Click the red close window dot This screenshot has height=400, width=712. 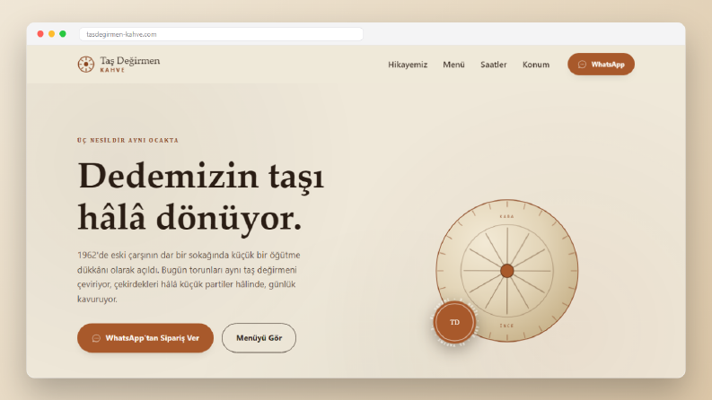coord(40,34)
